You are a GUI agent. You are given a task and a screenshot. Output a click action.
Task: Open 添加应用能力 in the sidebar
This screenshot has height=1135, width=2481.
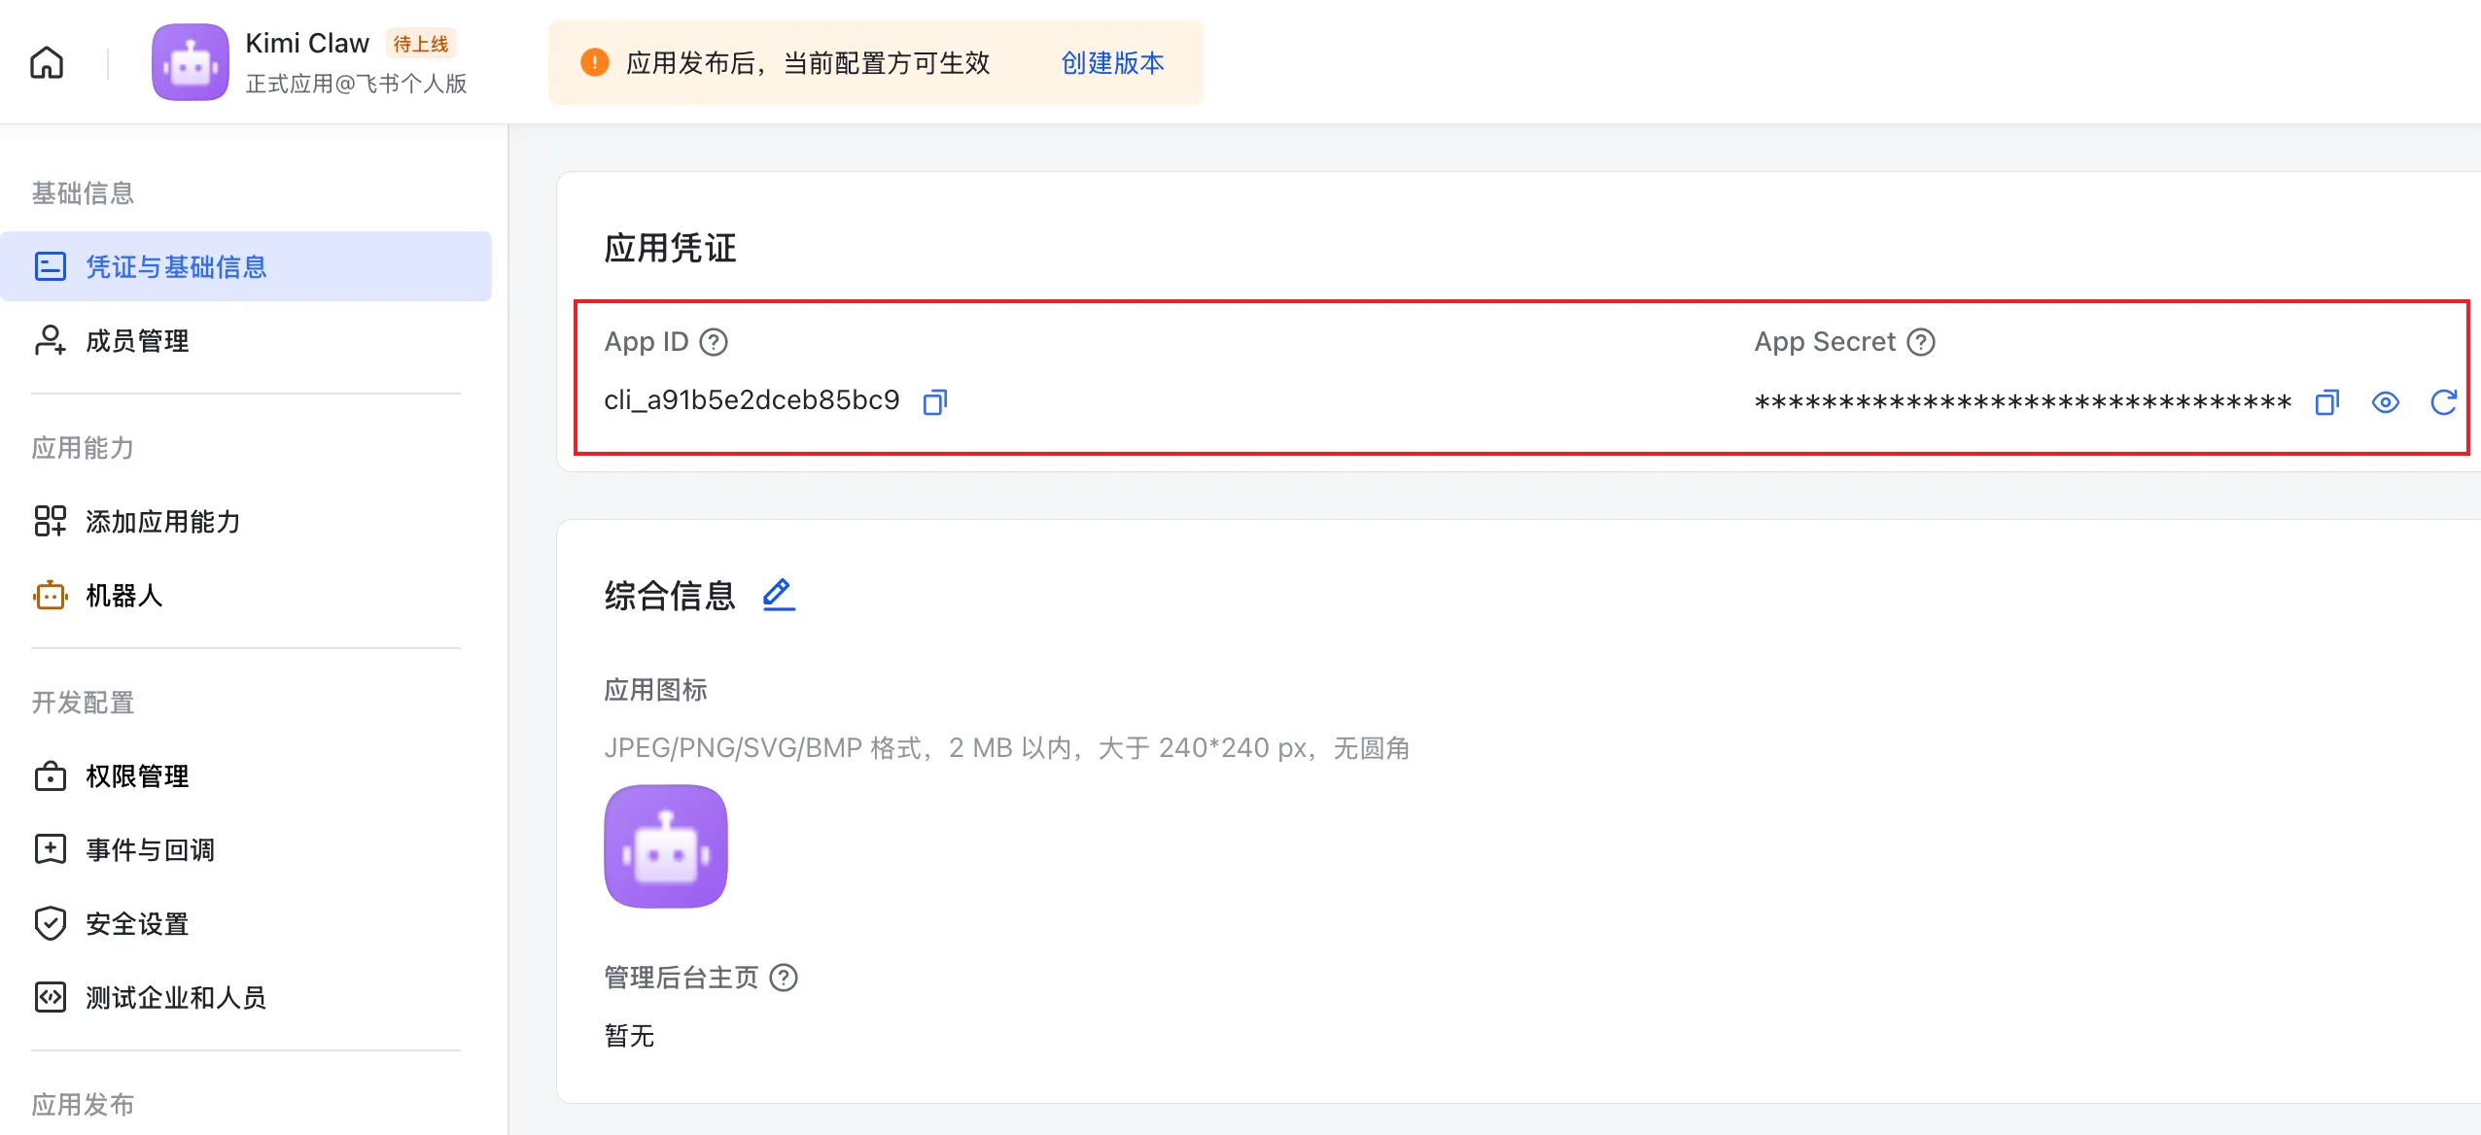coord(162,522)
